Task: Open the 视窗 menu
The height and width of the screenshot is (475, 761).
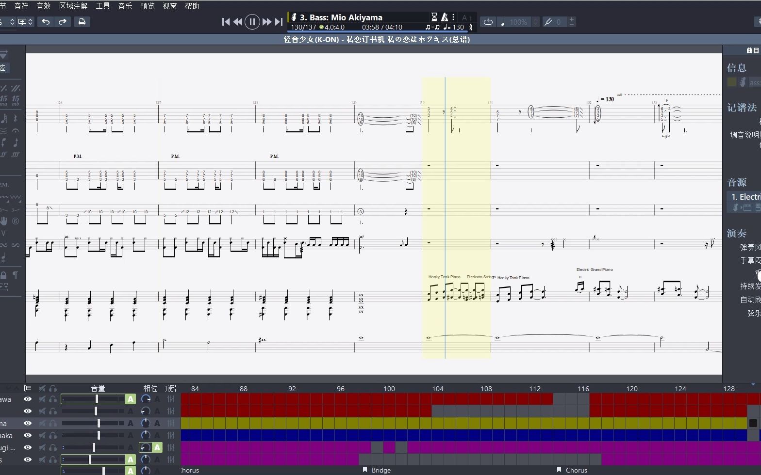Action: [x=170, y=6]
